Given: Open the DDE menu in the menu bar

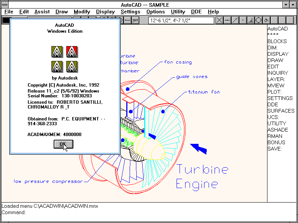Looking at the screenshot, I should coord(196,12).
